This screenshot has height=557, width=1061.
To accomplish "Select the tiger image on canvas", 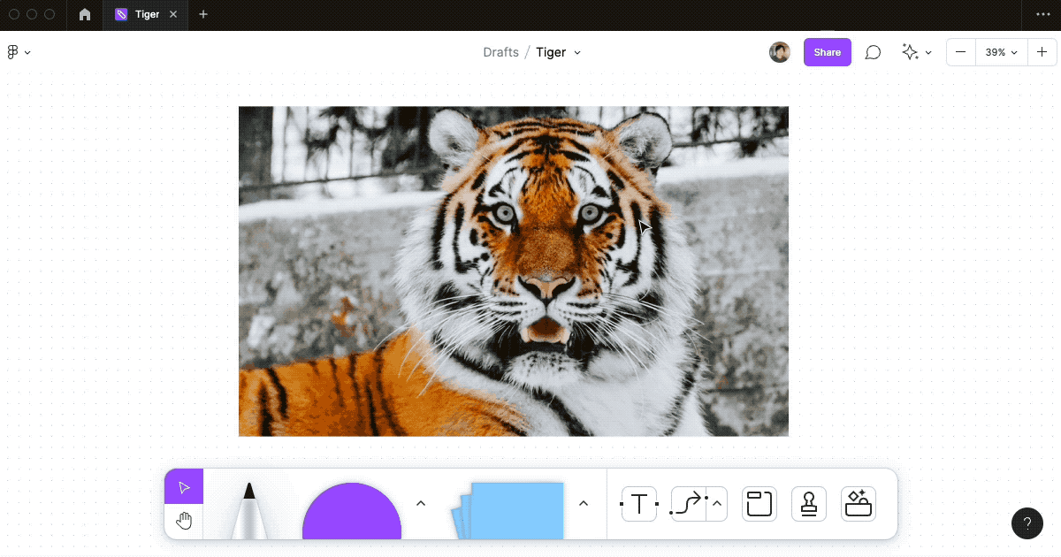I will (x=514, y=271).
